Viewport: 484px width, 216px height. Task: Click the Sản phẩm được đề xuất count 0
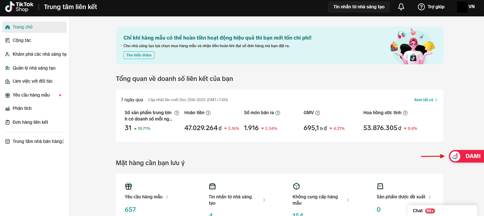[x=379, y=210]
